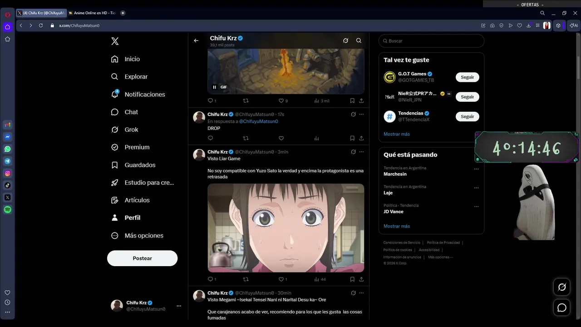
Task: Click search icon in profile header
Action: coord(359,40)
